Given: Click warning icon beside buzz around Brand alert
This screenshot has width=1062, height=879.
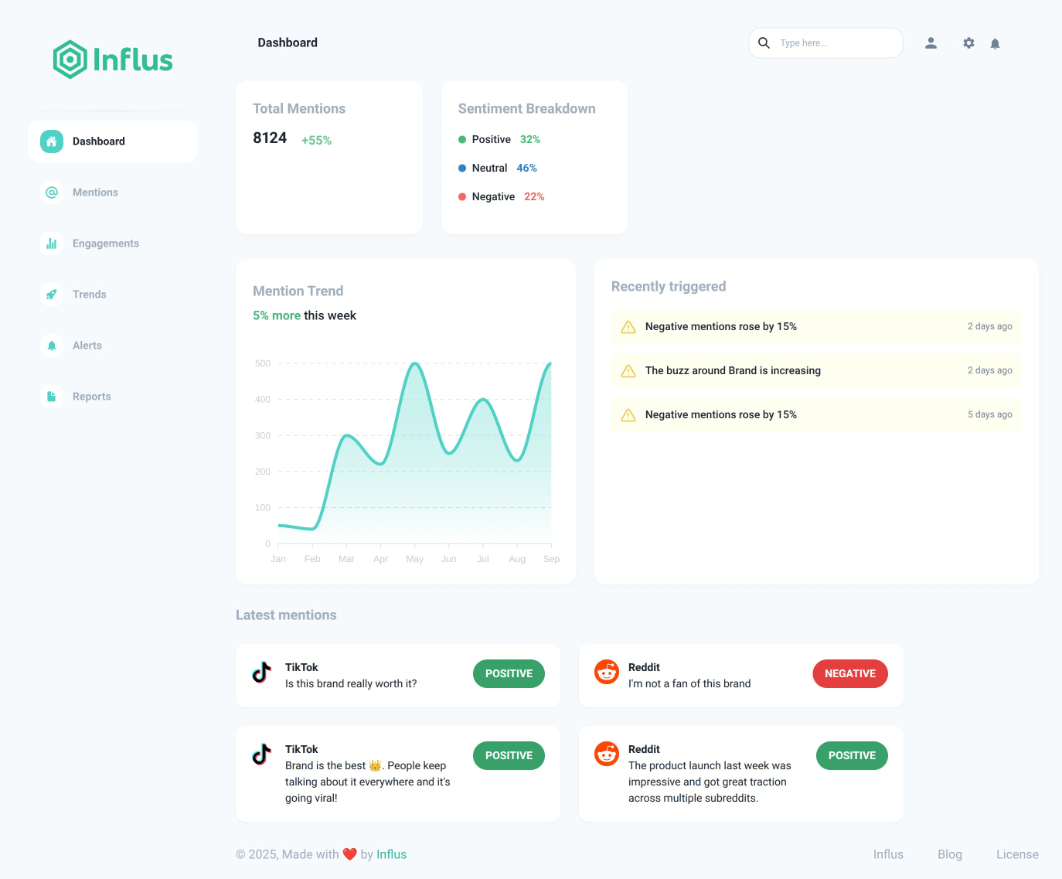Looking at the screenshot, I should [x=628, y=371].
